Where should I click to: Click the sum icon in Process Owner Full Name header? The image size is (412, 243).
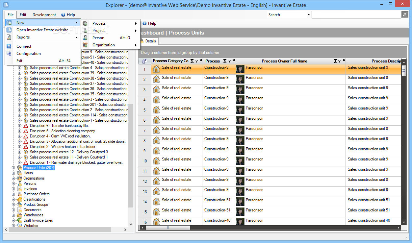(336, 61)
